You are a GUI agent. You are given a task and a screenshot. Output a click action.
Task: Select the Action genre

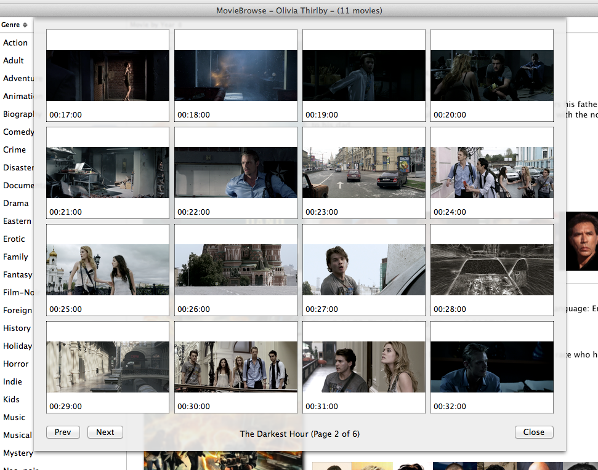15,43
